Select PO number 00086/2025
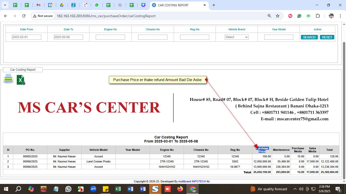346x194 pixels. click(x=30, y=161)
